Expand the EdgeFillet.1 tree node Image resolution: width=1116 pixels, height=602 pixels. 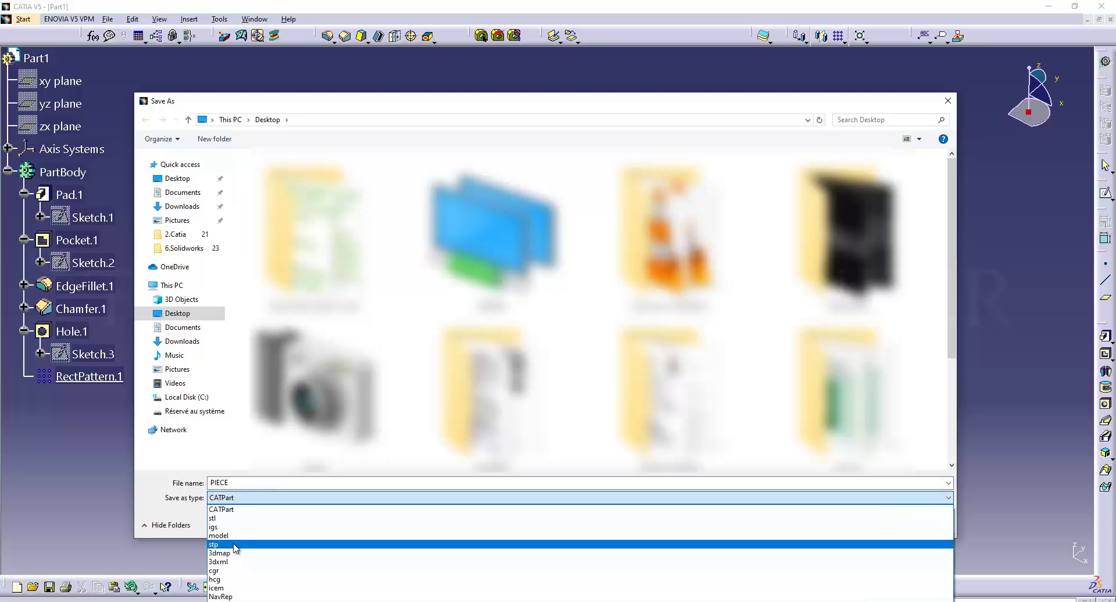point(24,285)
